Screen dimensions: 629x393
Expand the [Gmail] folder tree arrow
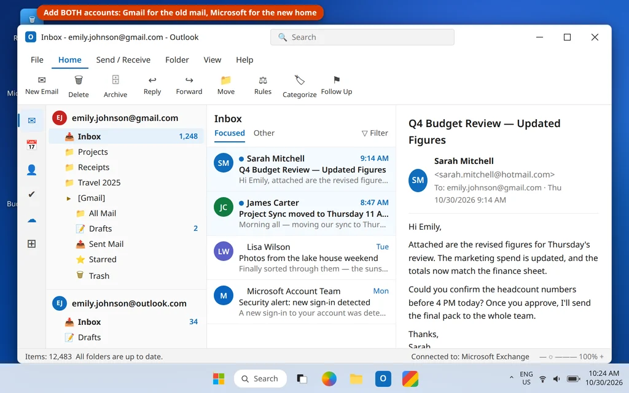(69, 198)
